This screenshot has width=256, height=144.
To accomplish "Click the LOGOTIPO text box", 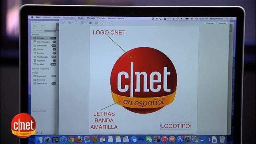I will point(176,126).
